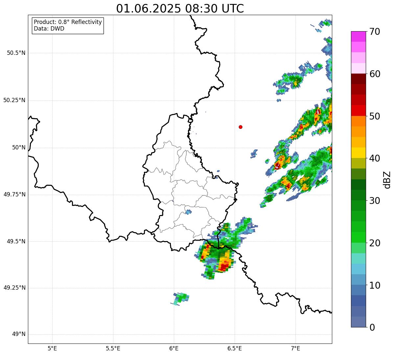Click the 49.25°N latitude label
The height and width of the screenshot is (355, 395).
tap(14, 288)
